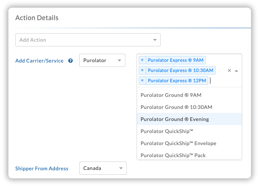Clear all selected services
259x186 pixels.
(x=229, y=71)
